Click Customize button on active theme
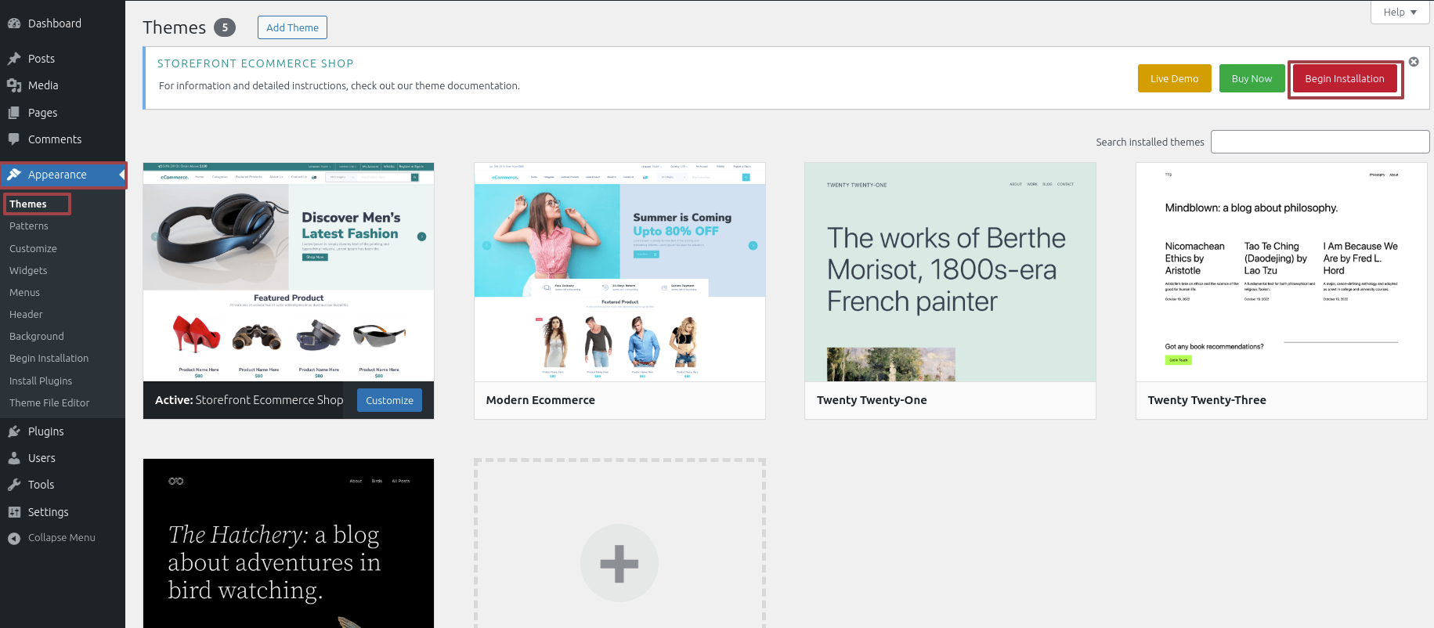 [389, 400]
